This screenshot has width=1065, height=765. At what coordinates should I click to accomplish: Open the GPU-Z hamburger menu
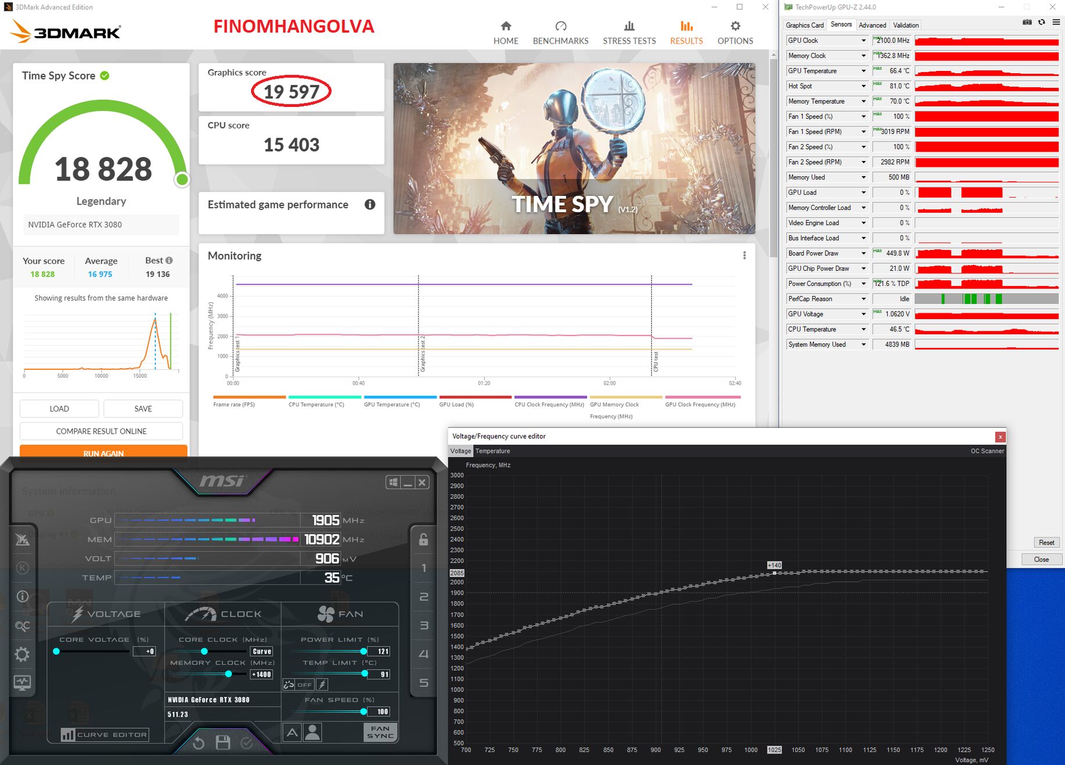point(1056,23)
